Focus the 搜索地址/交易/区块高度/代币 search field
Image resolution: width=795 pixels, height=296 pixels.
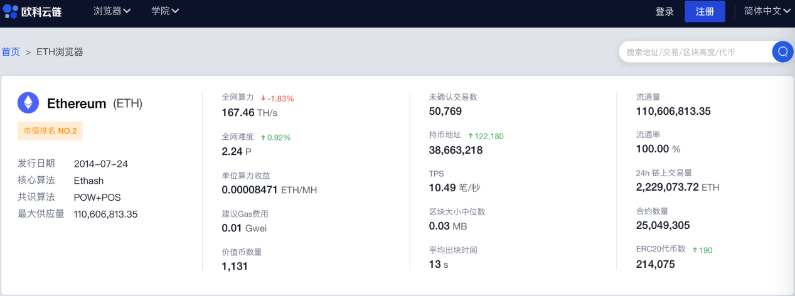[x=693, y=52]
